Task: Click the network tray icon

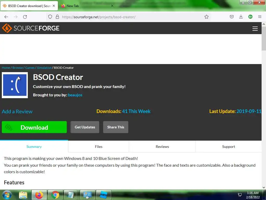Action: pos(240,195)
